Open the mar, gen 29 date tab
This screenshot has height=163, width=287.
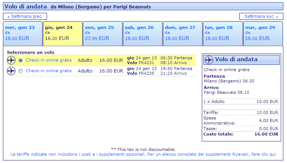point(263,34)
